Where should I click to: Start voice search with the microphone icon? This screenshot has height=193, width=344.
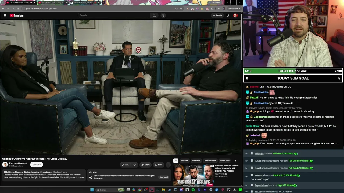(163, 15)
